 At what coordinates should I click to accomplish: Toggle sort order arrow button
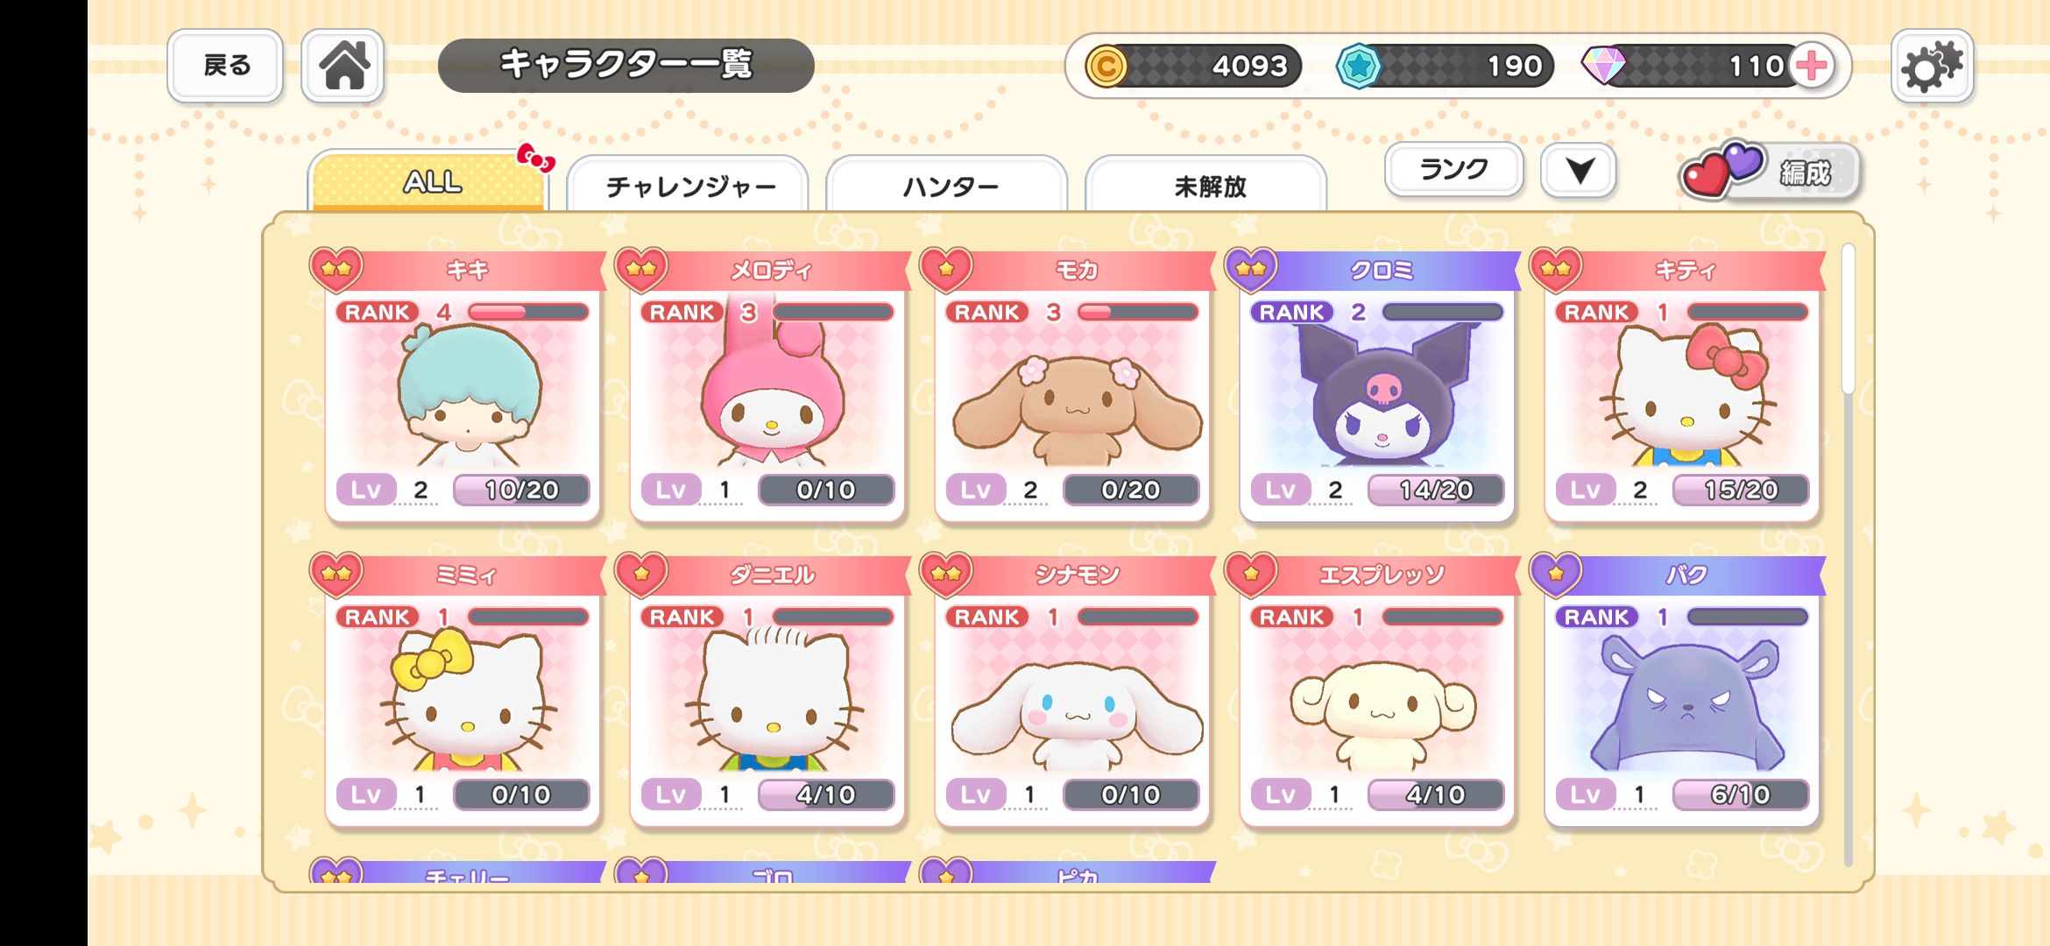click(x=1580, y=170)
